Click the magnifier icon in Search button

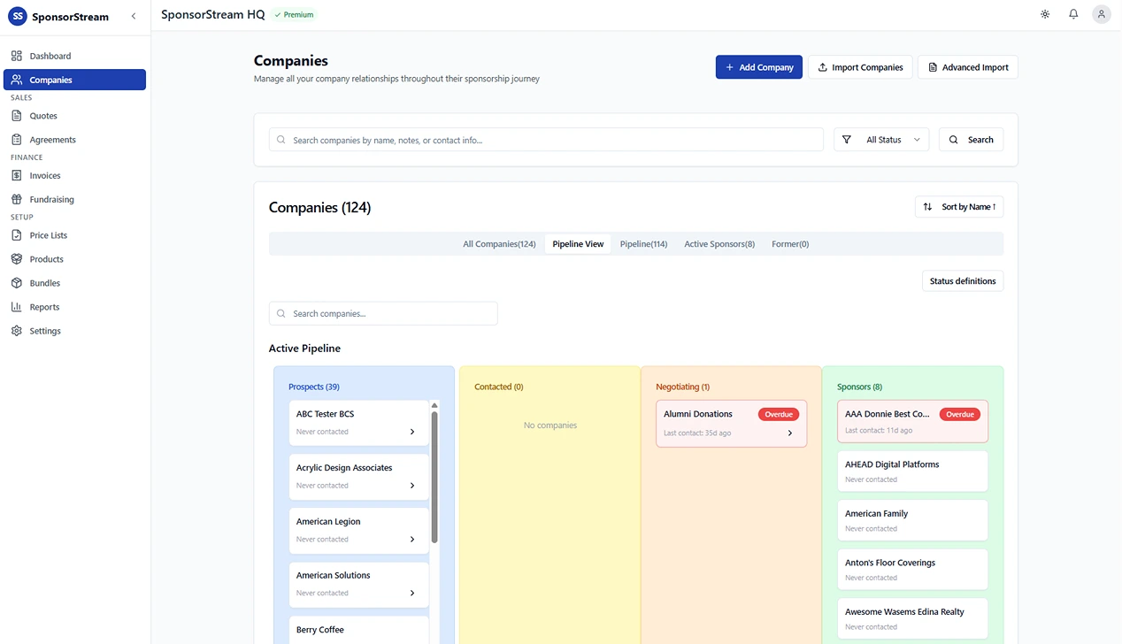[x=954, y=140]
